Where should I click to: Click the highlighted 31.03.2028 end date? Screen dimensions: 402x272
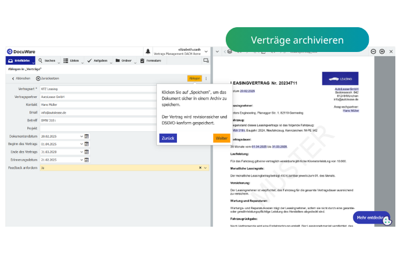[279, 147]
